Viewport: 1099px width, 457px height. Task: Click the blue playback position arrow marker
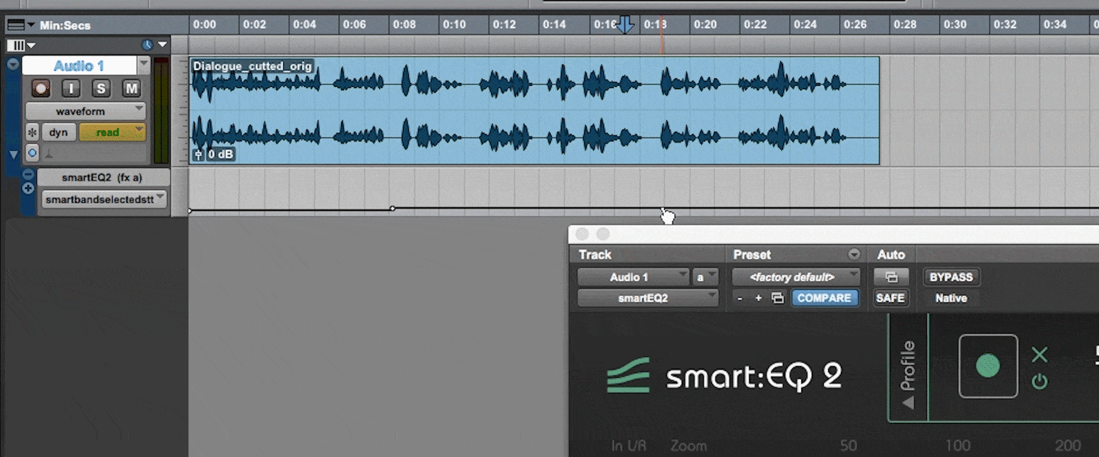625,25
